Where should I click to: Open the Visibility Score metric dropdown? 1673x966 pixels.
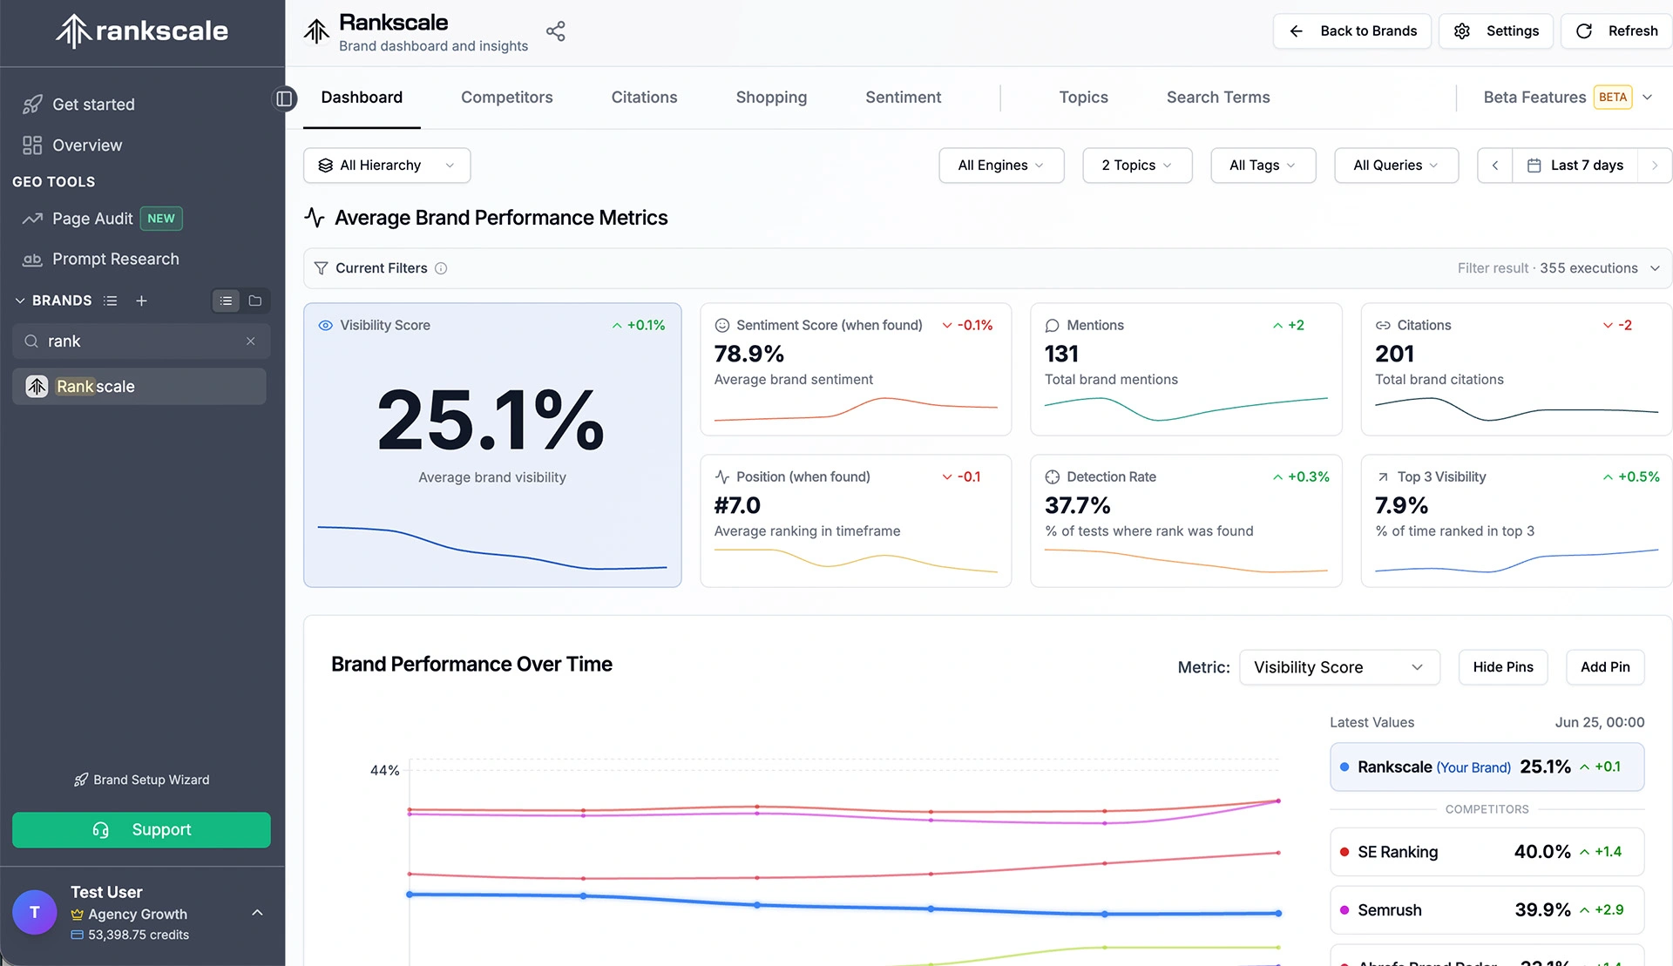point(1339,667)
